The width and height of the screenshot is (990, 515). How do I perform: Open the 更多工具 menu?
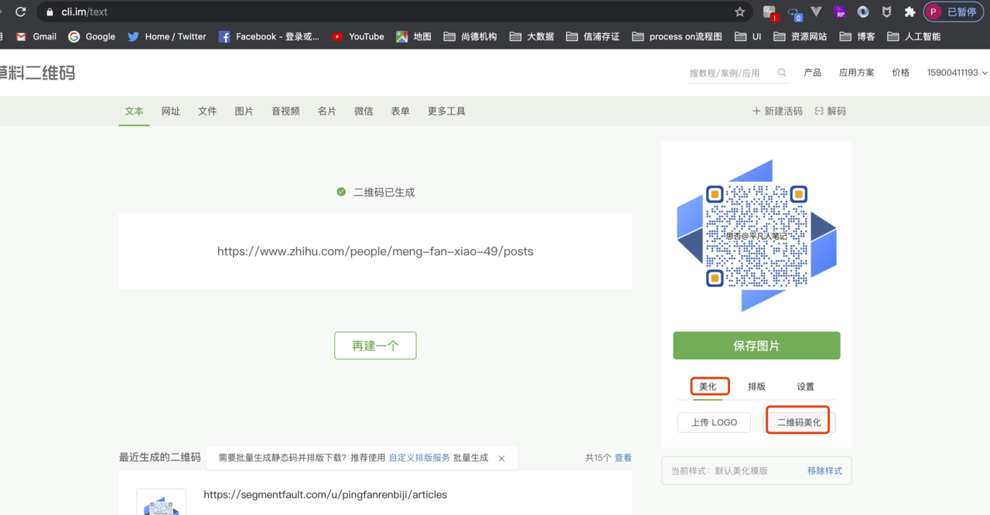coord(446,111)
